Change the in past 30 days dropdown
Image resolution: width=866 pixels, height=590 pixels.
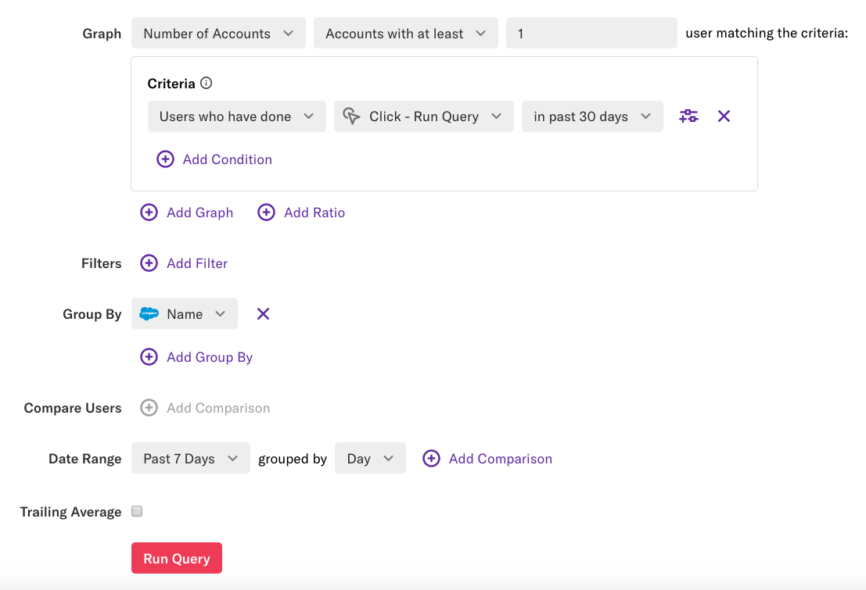(592, 116)
